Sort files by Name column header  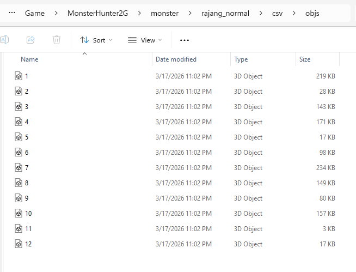tap(29, 59)
